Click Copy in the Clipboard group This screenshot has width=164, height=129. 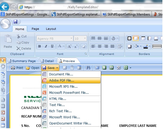click(23, 42)
